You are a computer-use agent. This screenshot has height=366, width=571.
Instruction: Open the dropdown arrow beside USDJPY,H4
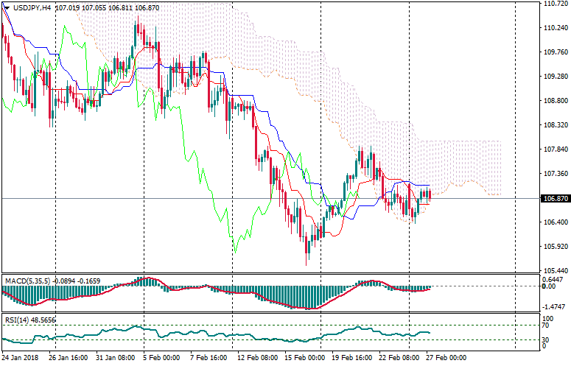point(6,7)
